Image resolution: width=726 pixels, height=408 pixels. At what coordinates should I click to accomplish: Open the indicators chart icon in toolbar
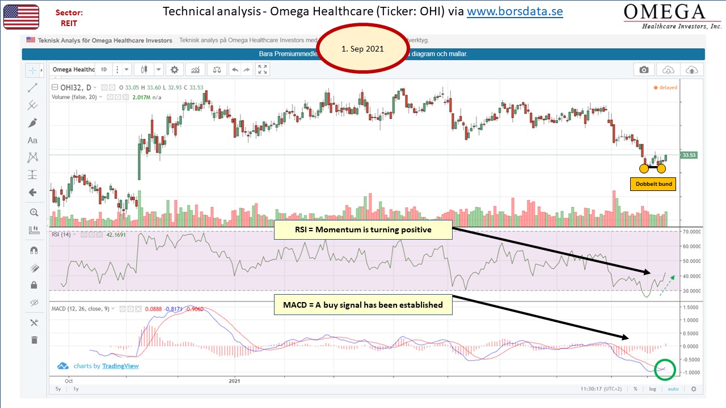[196, 70]
